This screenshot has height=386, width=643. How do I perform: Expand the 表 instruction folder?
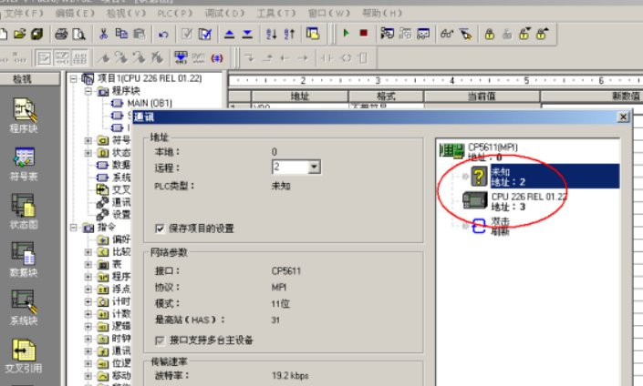click(x=88, y=264)
